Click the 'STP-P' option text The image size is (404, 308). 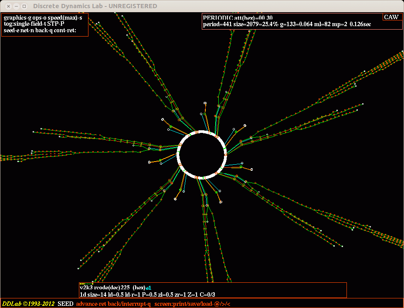click(56, 24)
